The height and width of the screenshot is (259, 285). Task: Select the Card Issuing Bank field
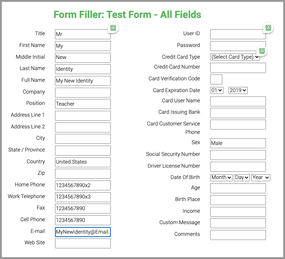[238, 113]
